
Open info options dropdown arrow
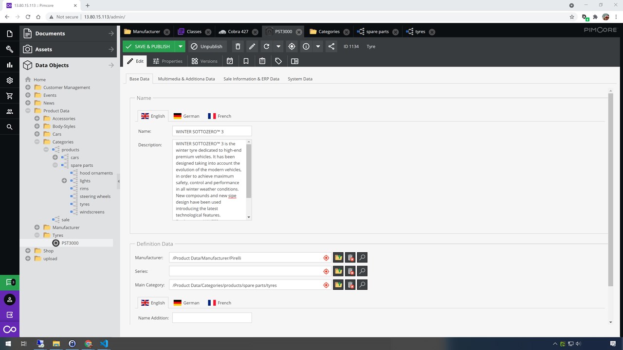click(x=318, y=47)
